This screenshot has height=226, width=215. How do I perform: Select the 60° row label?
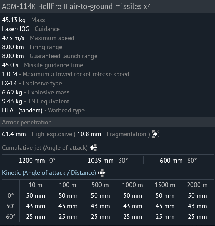(11, 217)
